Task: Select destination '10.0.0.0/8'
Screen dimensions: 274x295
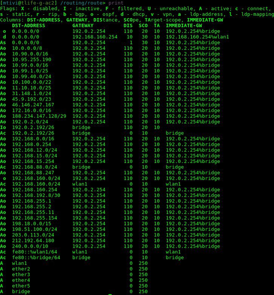Action: tap(27, 48)
